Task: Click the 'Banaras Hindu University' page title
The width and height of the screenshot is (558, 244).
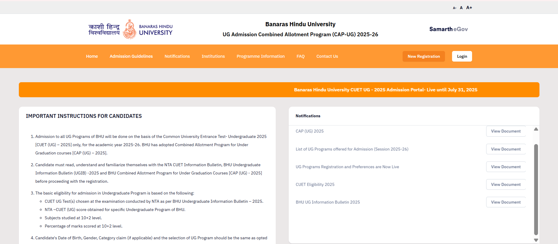Action: pos(300,24)
